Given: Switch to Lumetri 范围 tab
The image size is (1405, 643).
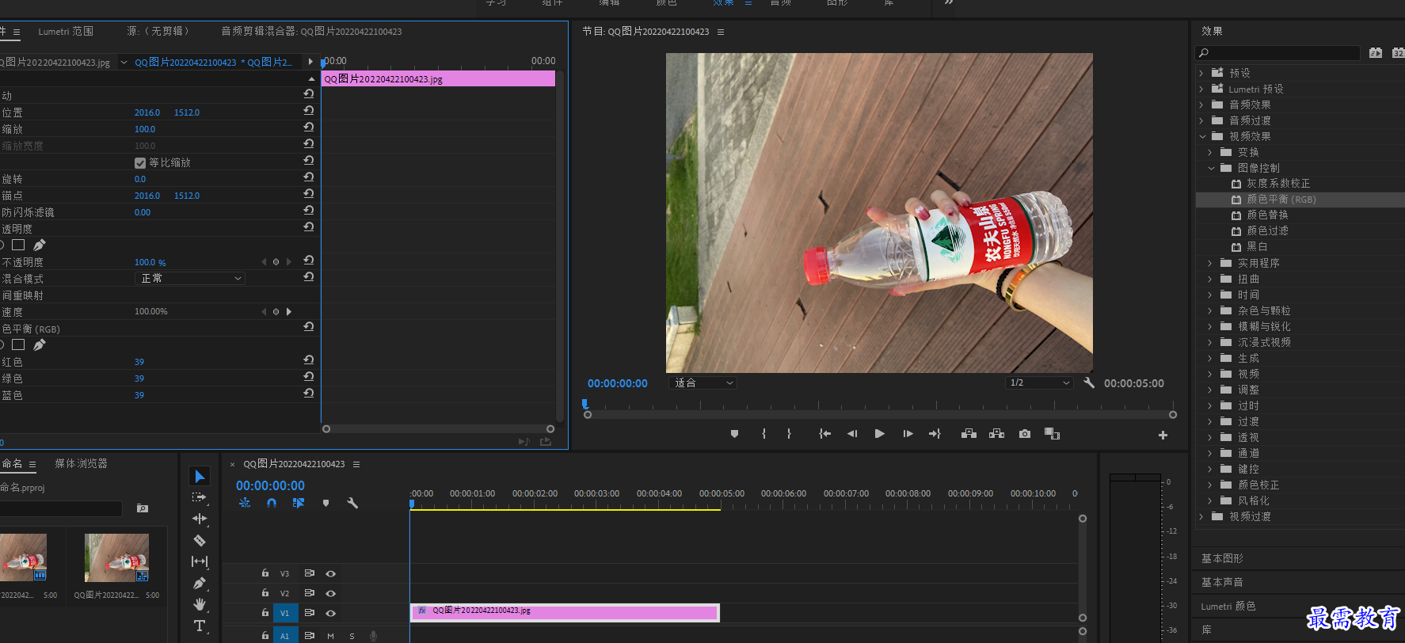Looking at the screenshot, I should 66,32.
